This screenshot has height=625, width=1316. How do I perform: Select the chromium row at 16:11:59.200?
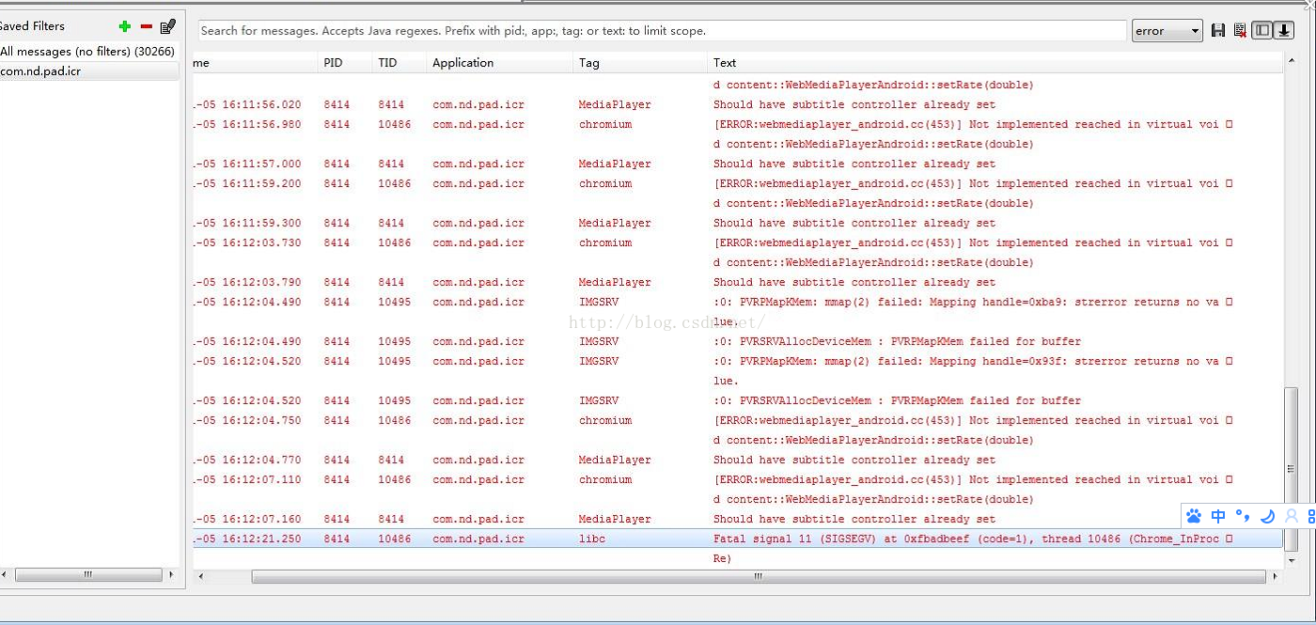click(738, 183)
